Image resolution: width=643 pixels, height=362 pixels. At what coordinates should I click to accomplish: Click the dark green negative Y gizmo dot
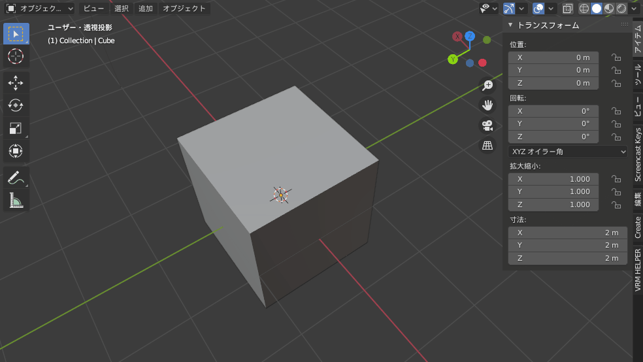point(487,40)
